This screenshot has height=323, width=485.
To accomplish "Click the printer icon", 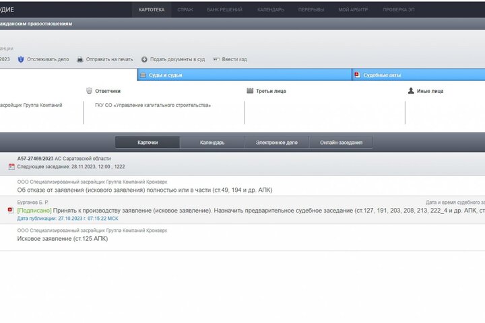I will pyautogui.click(x=79, y=59).
